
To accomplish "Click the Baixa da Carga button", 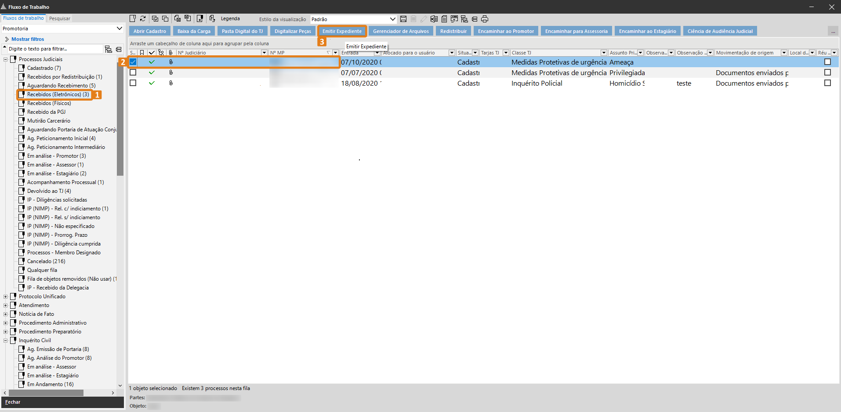I will [x=194, y=31].
